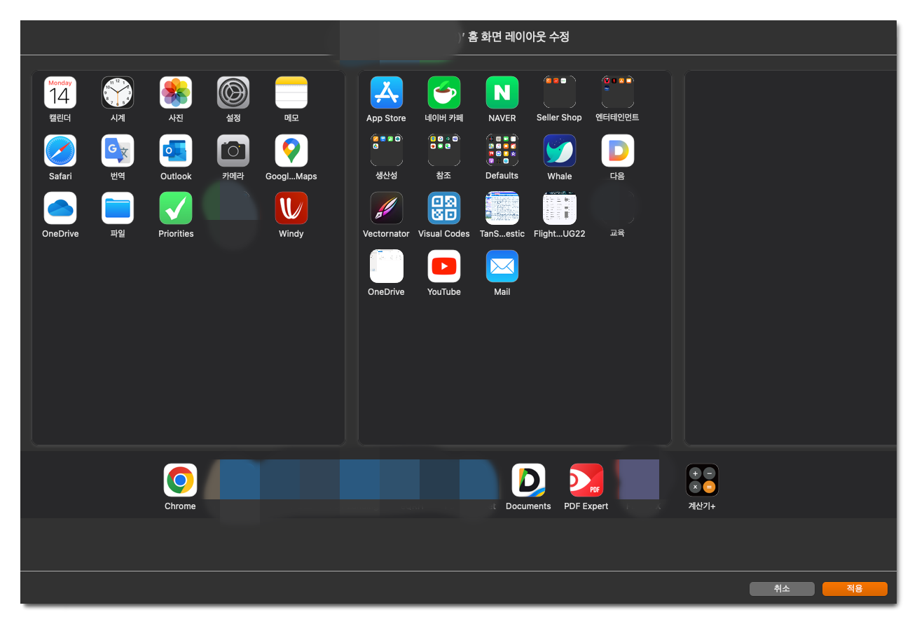Select the PDF Expert dock icon
Screen dimensions: 917x624
(x=586, y=480)
